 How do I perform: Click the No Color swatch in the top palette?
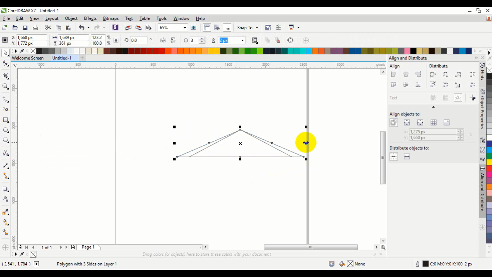pyautogui.click(x=33, y=51)
